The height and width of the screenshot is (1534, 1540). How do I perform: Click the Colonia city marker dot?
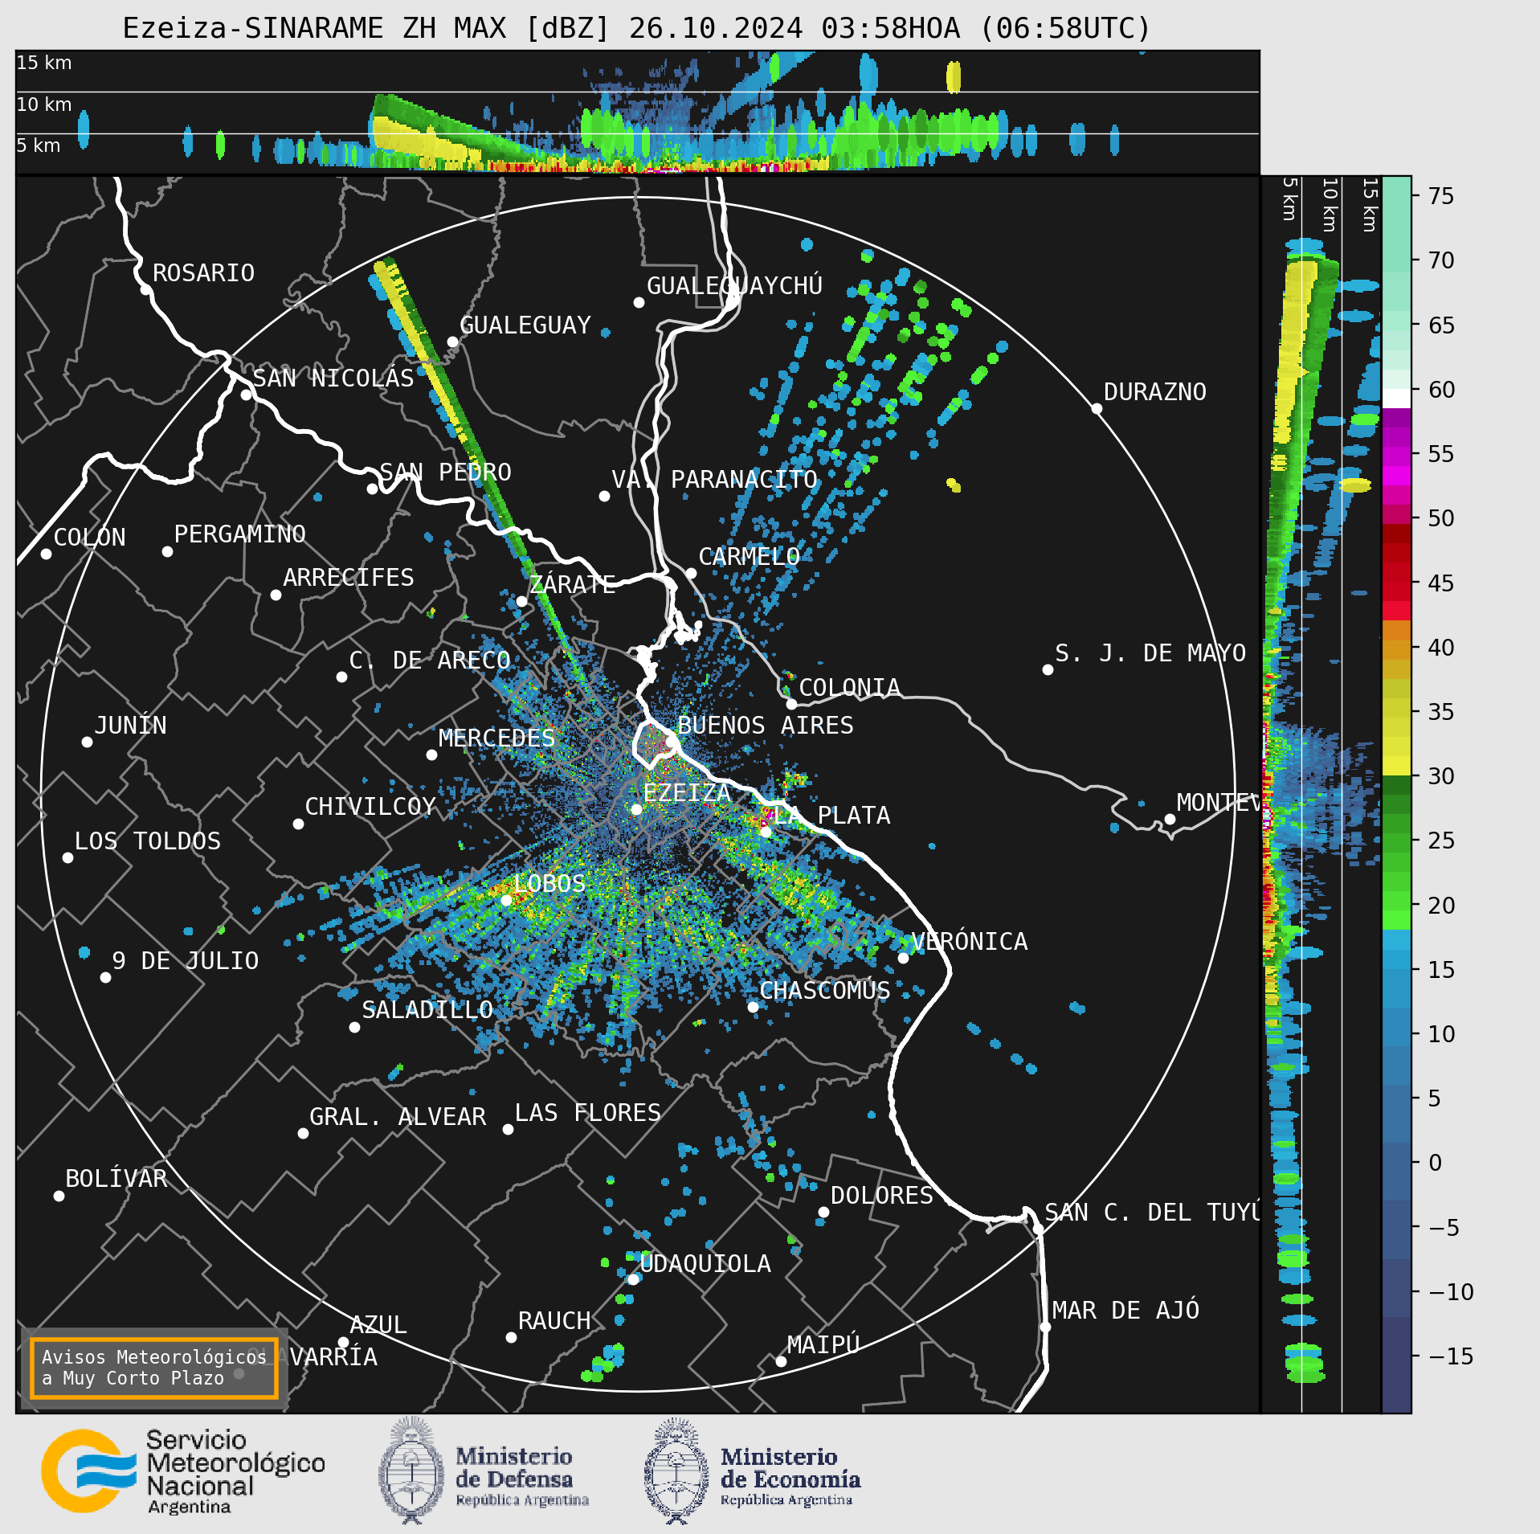791,705
